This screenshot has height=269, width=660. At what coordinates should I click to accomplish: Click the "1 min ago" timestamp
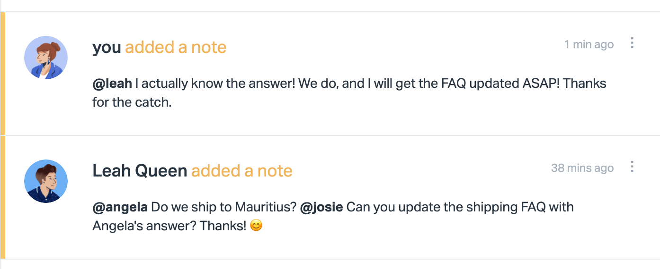pos(589,44)
